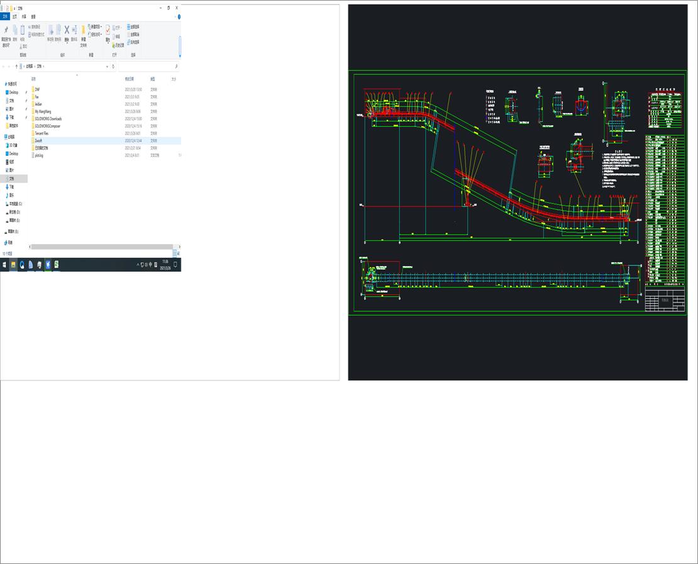Click the History command in Open group
Image resolution: width=698 pixels, height=564 pixels.
click(118, 45)
